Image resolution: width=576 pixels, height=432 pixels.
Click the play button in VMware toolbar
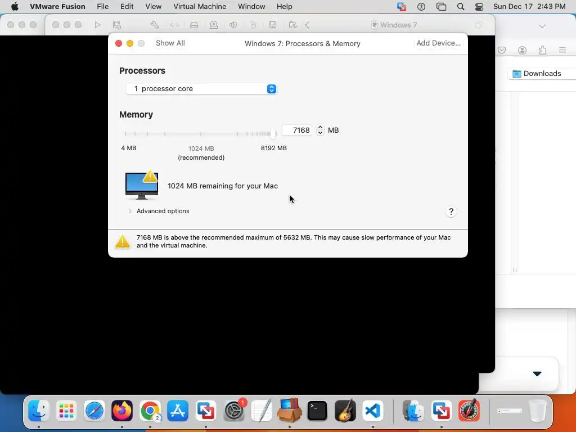coord(97,25)
